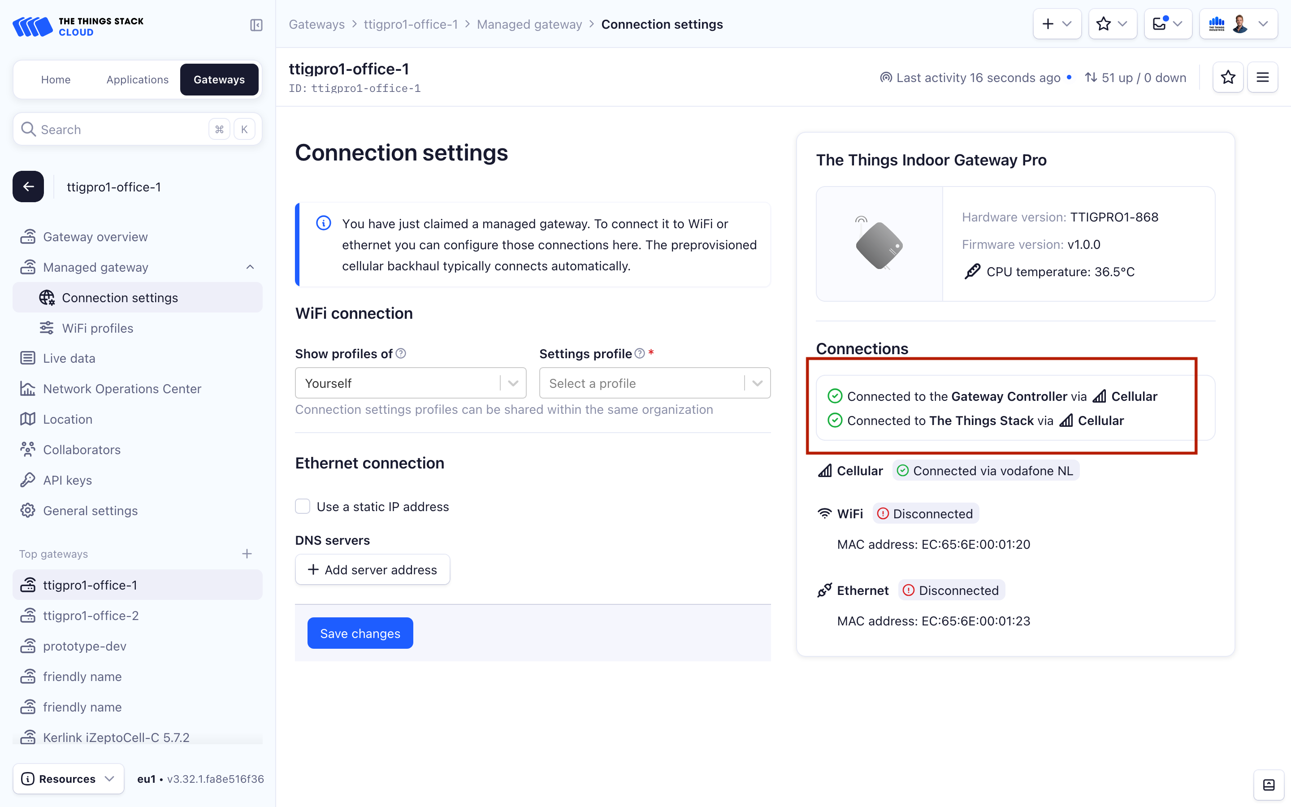
Task: Click the back arrow beside ttigpro1-office-1
Action: [x=28, y=187]
